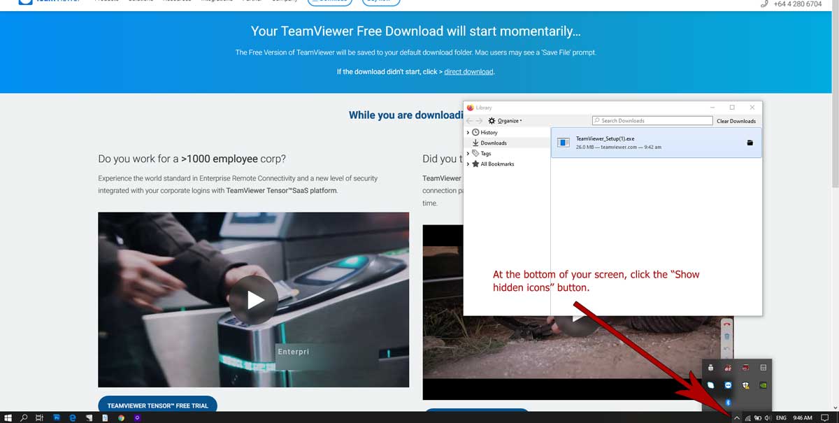
Task: Focus the Search Downloads field
Action: (x=652, y=120)
